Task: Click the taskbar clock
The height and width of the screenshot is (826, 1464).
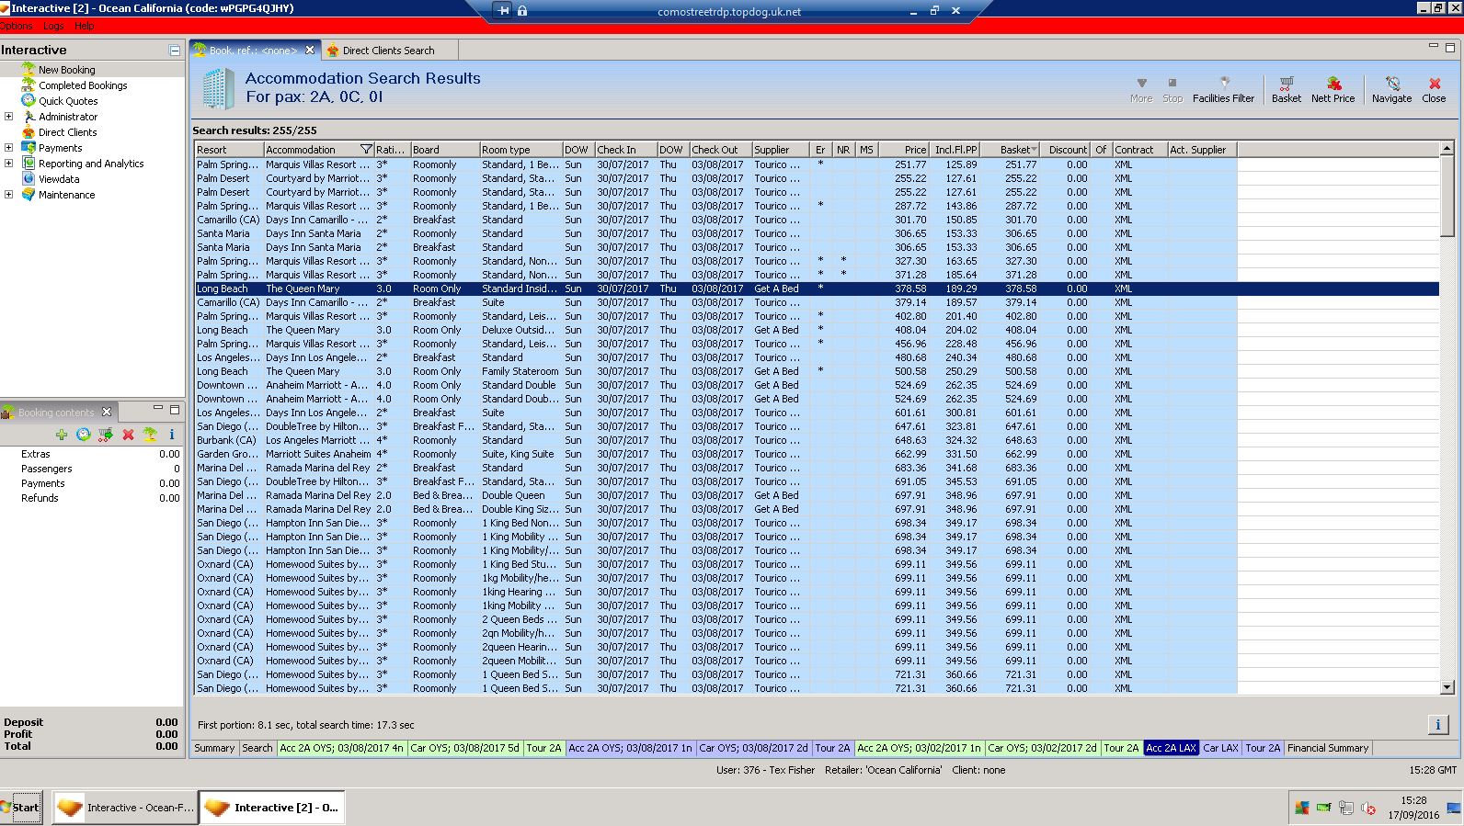Action: (x=1413, y=808)
